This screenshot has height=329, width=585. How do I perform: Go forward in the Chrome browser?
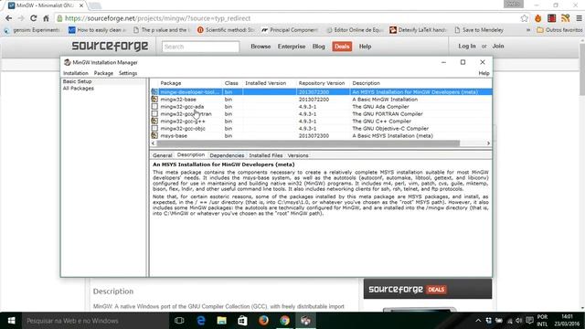point(21,18)
